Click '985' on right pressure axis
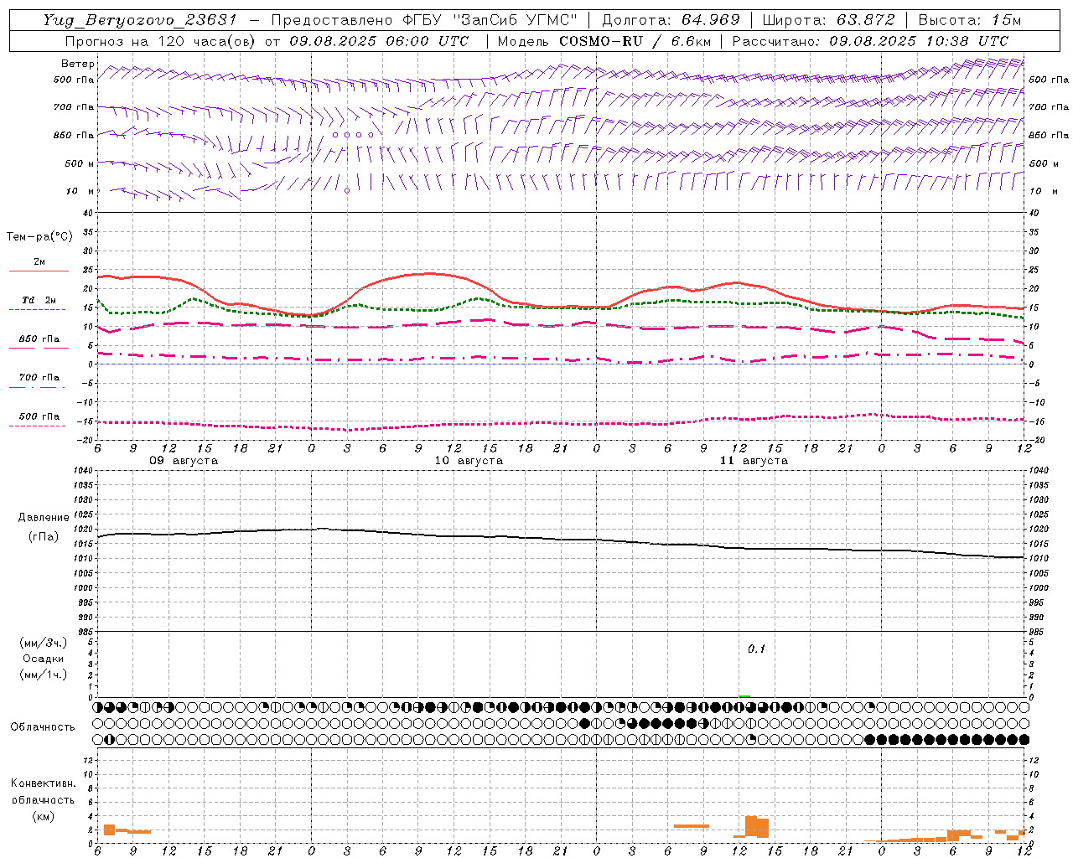This screenshot has width=1073, height=858. [x=1038, y=632]
